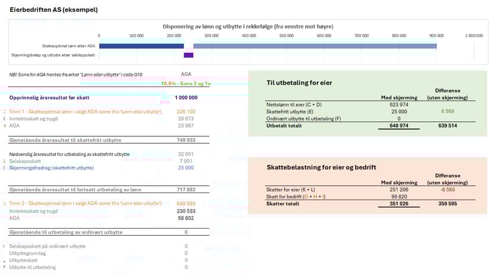
Task: Click the small purple chart bar
Action: point(189,55)
